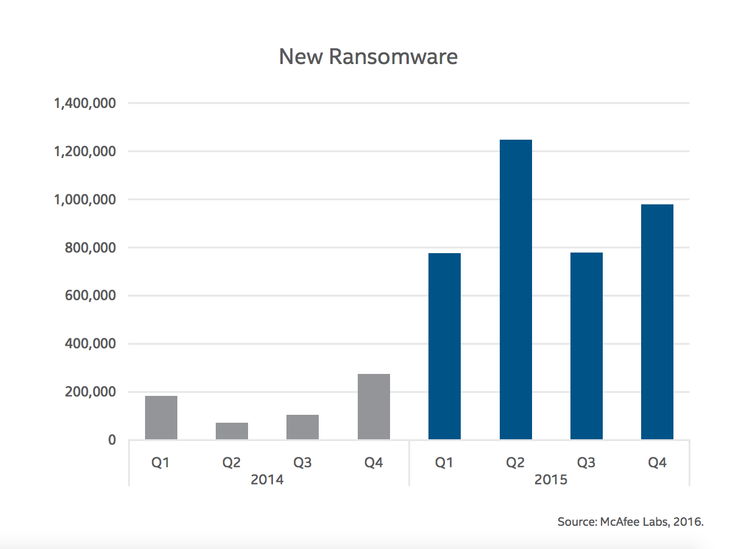The image size is (735, 549).
Task: Click the 2015 Q4 blue bar
Action: point(657,322)
